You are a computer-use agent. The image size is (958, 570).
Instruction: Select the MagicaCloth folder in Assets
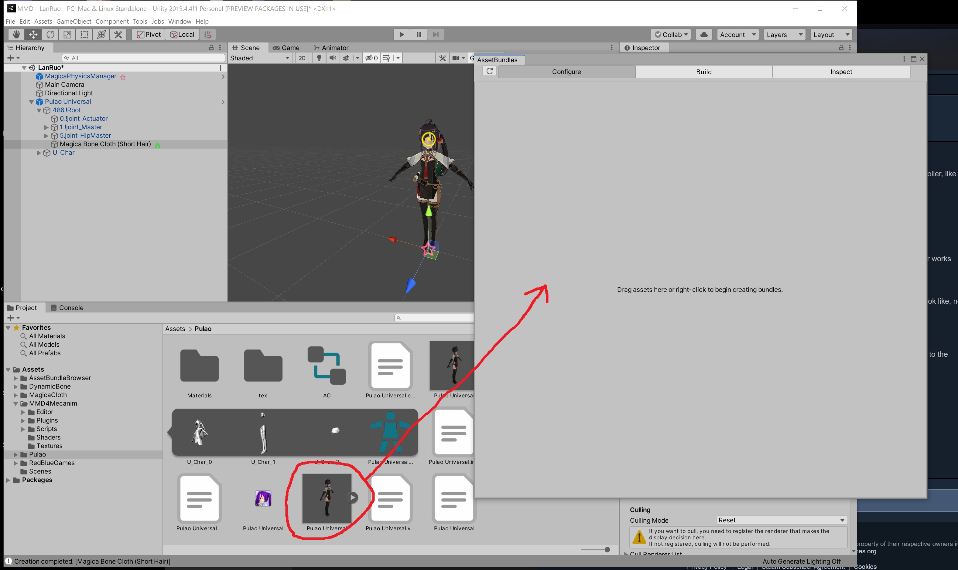tap(48, 395)
